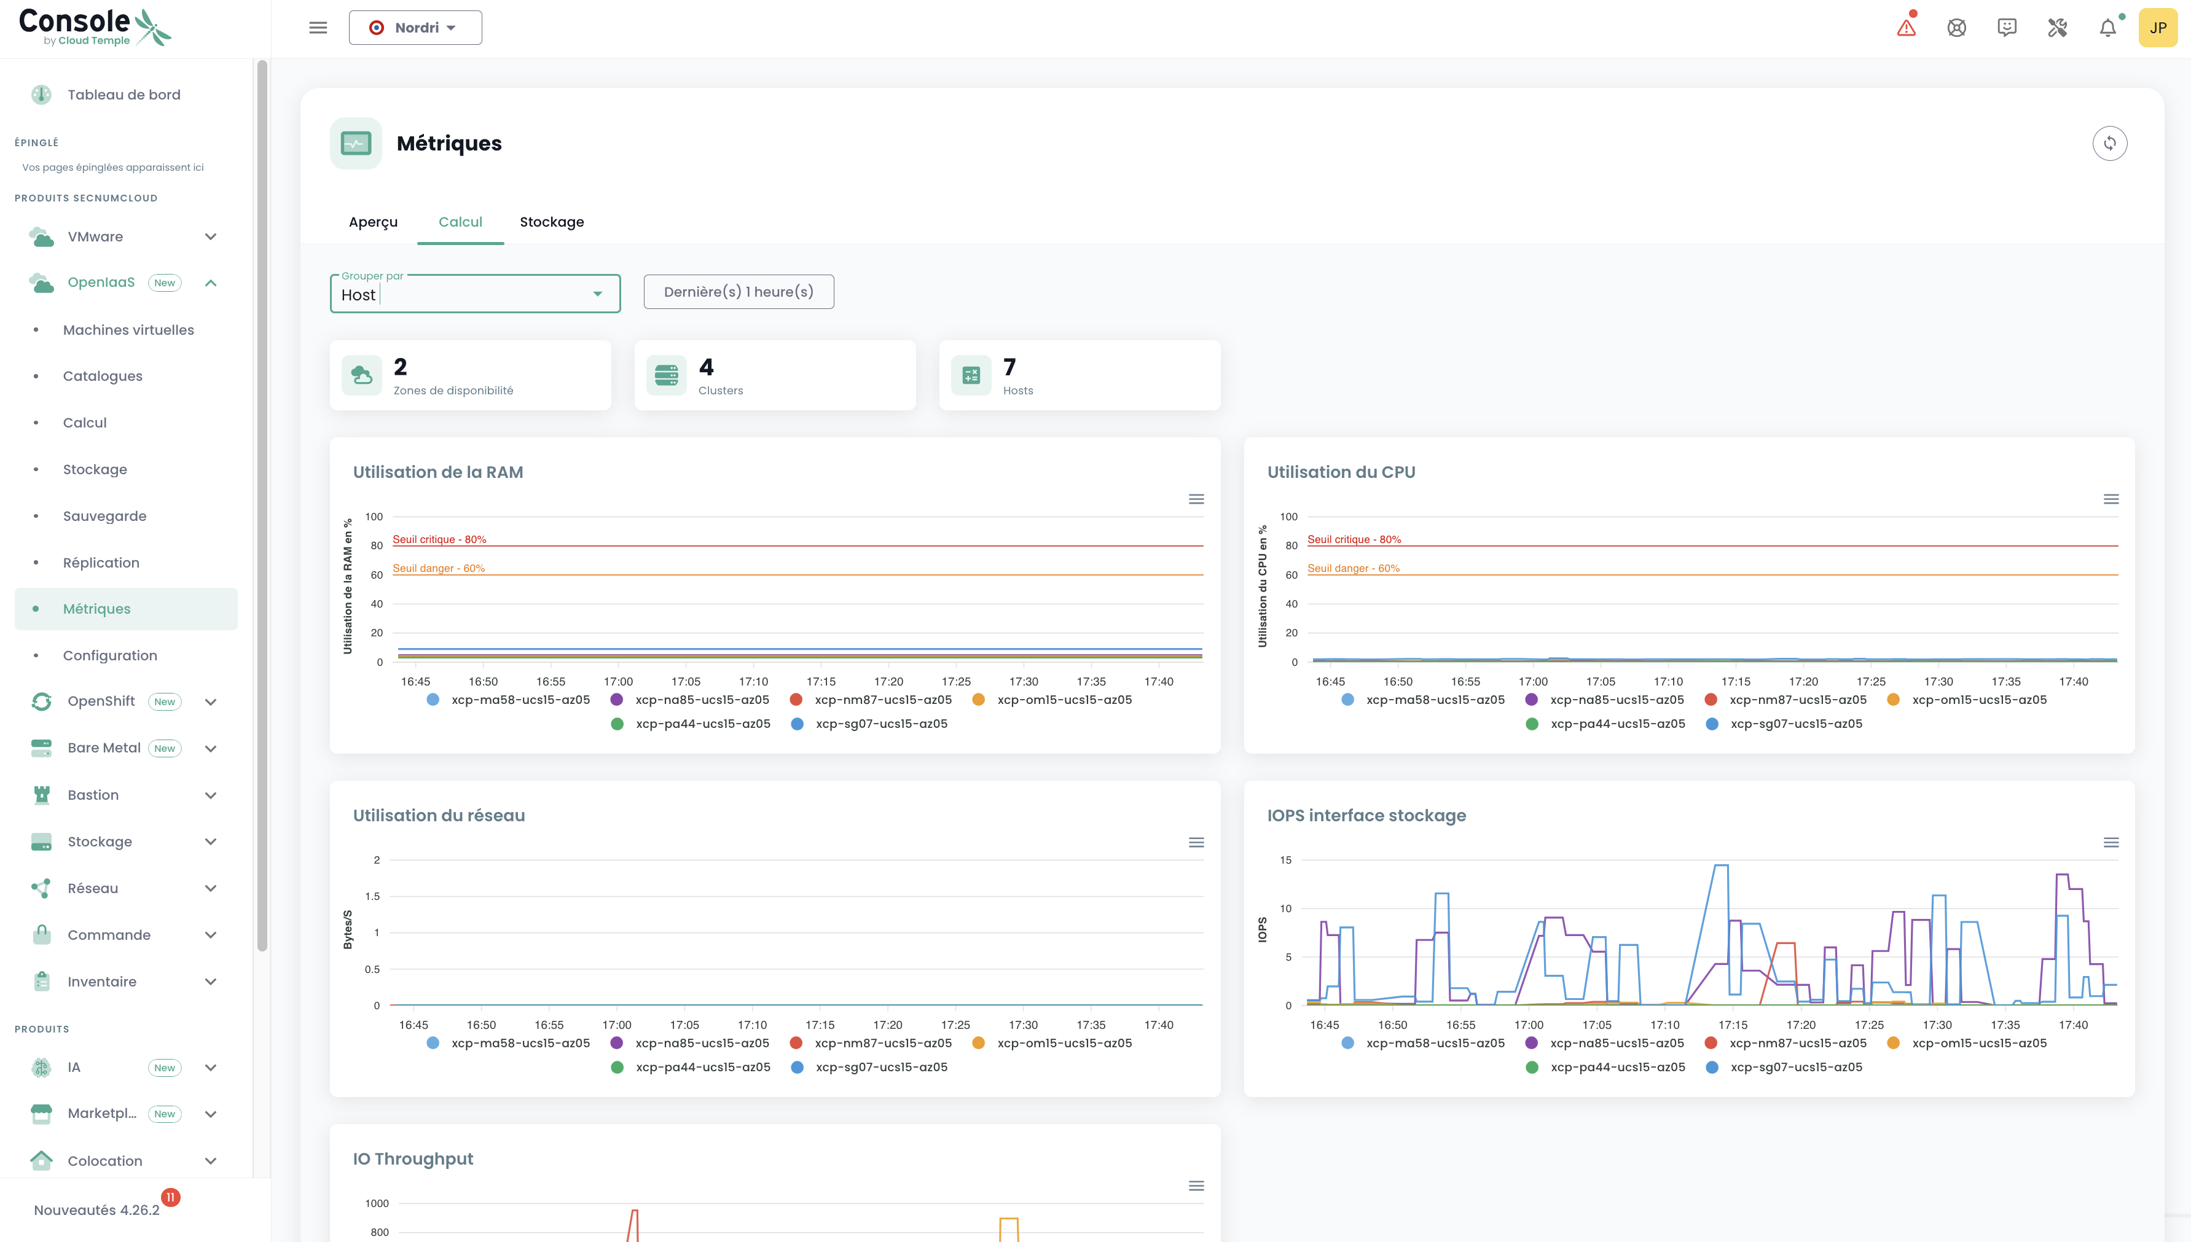Switch to the Stockage tab
Viewport: 2191px width, 1242px height.
551,222
